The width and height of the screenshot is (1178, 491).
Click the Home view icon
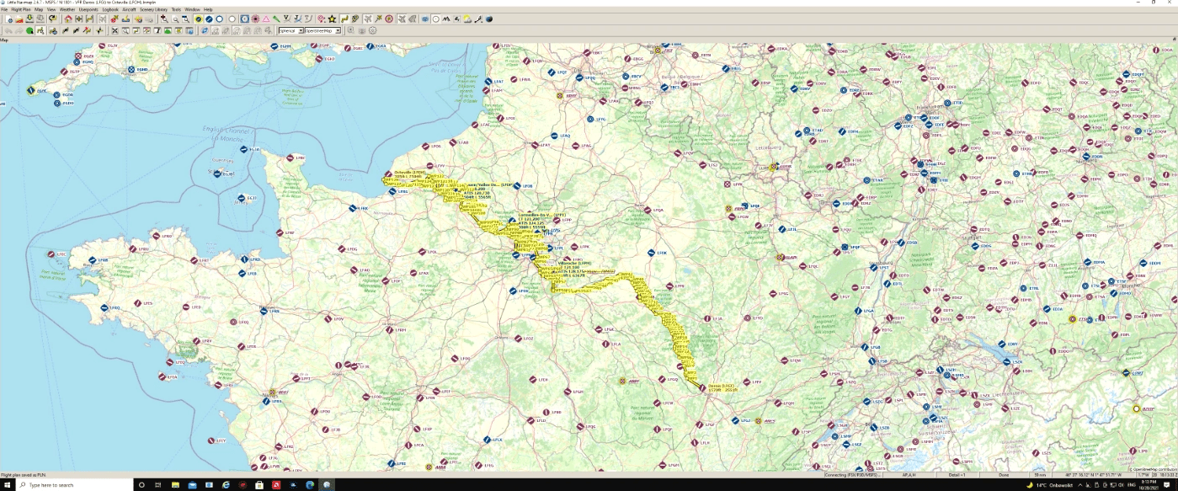coord(68,19)
